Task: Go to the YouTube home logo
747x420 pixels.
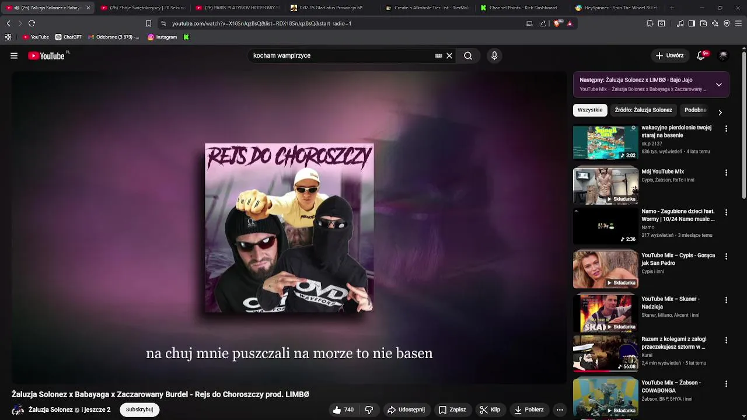Action: 46,56
